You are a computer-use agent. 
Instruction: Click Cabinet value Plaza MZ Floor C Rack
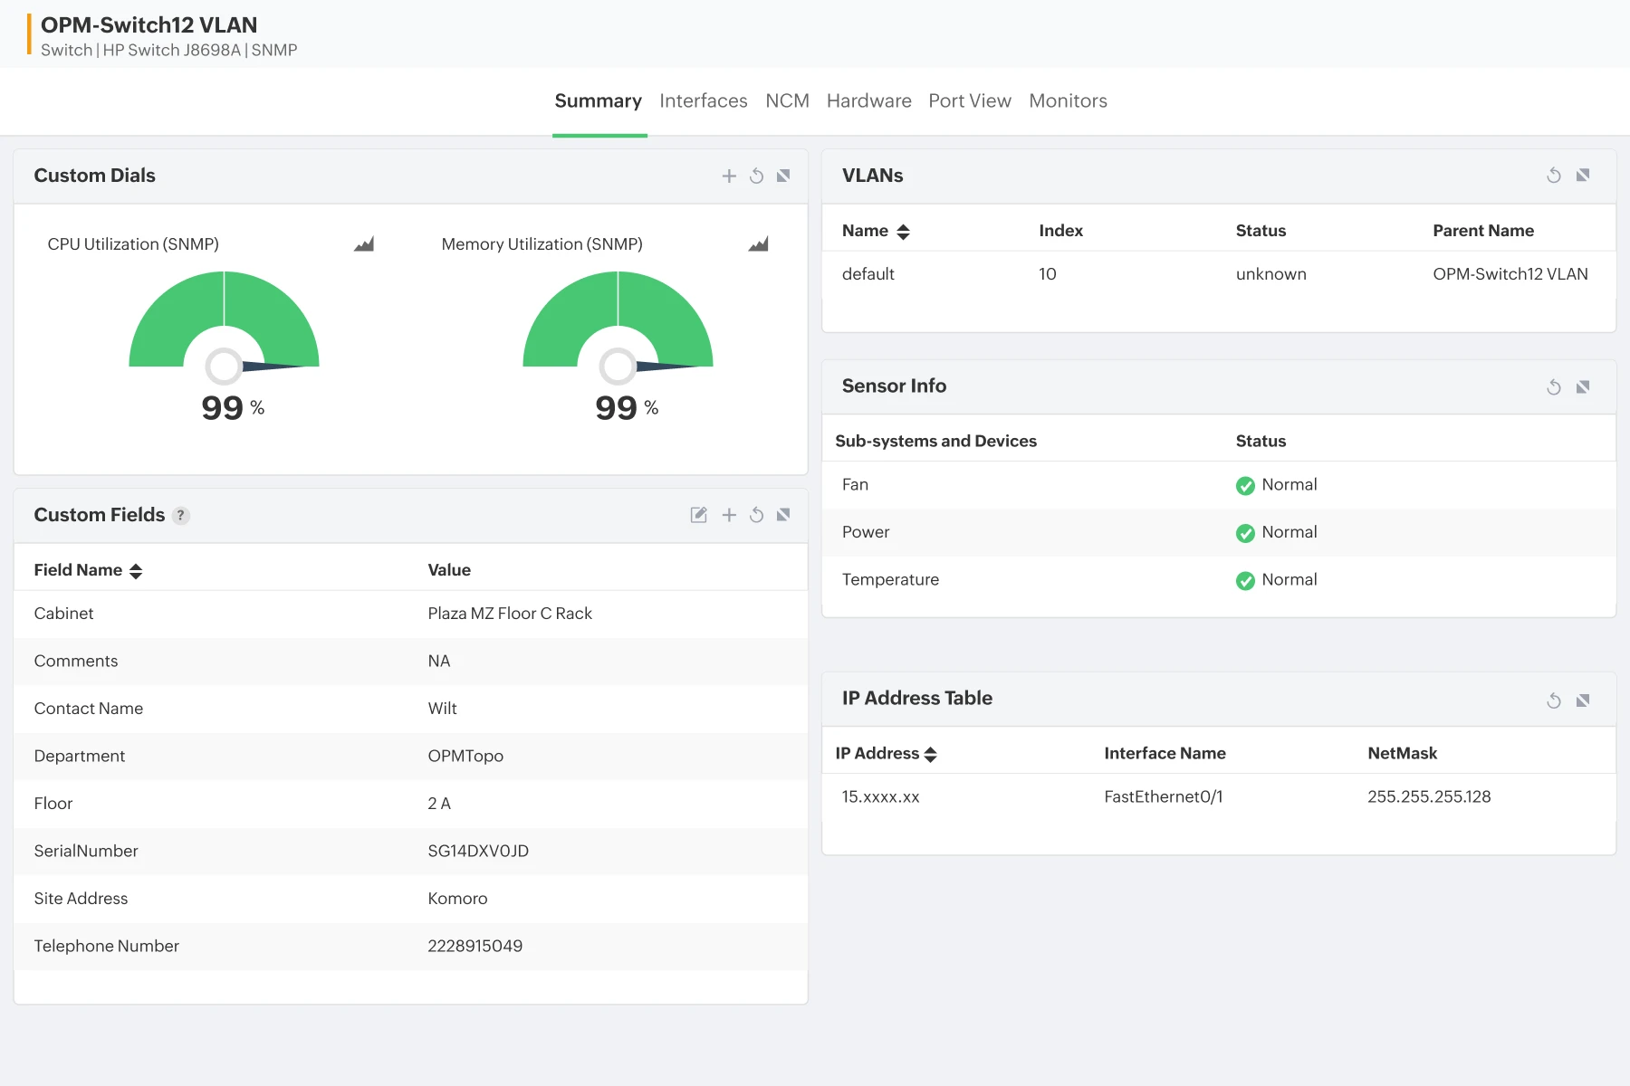pos(510,614)
